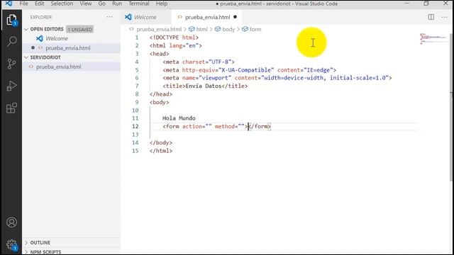Open the Extensions view
Image resolution: width=454 pixels, height=255 pixels.
[11, 108]
